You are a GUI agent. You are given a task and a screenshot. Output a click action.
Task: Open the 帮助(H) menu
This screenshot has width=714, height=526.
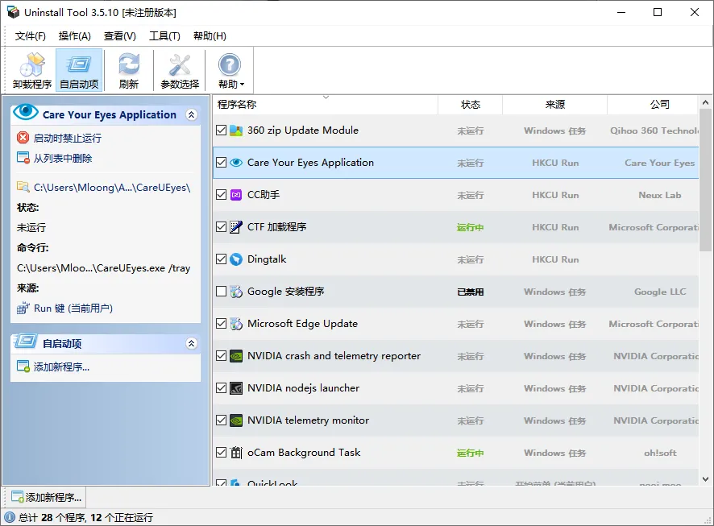pos(210,36)
